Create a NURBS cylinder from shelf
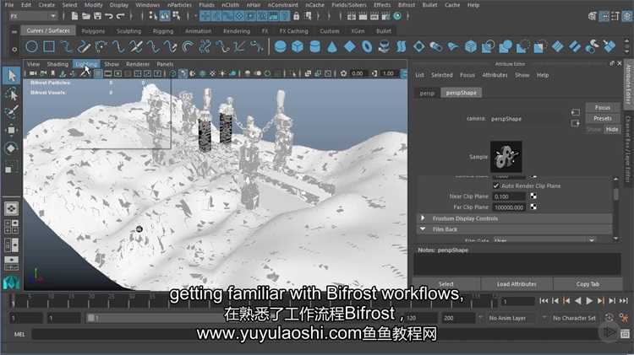 (x=315, y=46)
